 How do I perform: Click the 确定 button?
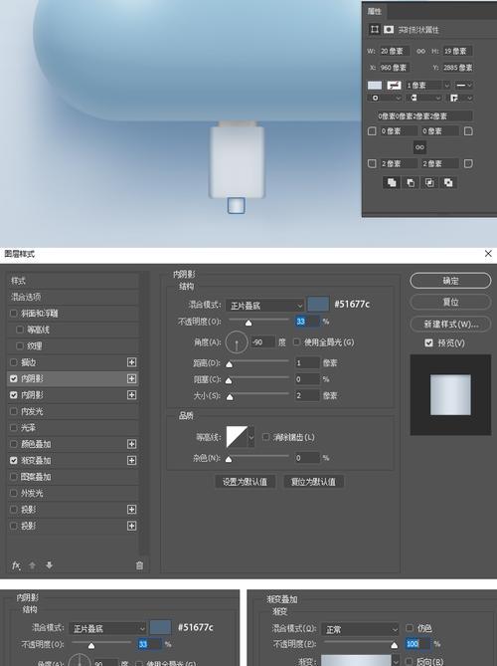(450, 281)
